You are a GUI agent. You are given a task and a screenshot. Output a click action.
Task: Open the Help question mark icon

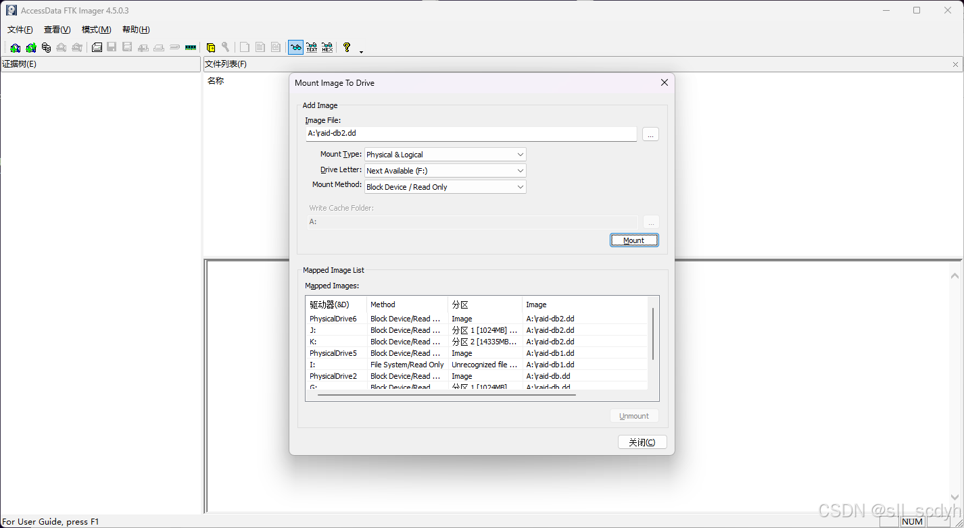click(x=347, y=47)
